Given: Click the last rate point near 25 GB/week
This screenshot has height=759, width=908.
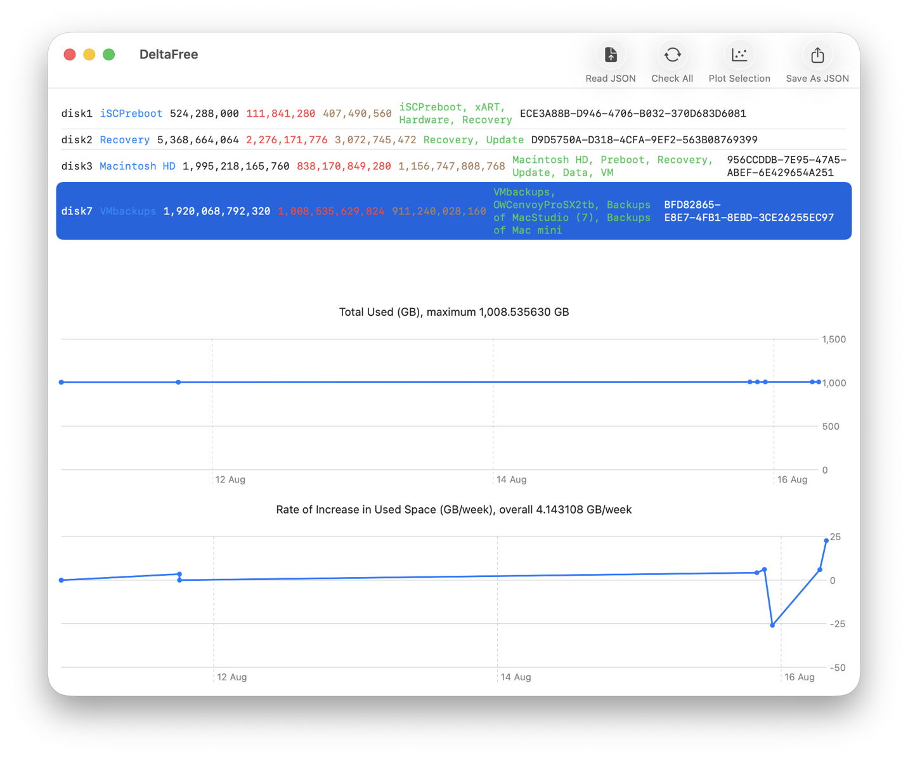Looking at the screenshot, I should (826, 541).
